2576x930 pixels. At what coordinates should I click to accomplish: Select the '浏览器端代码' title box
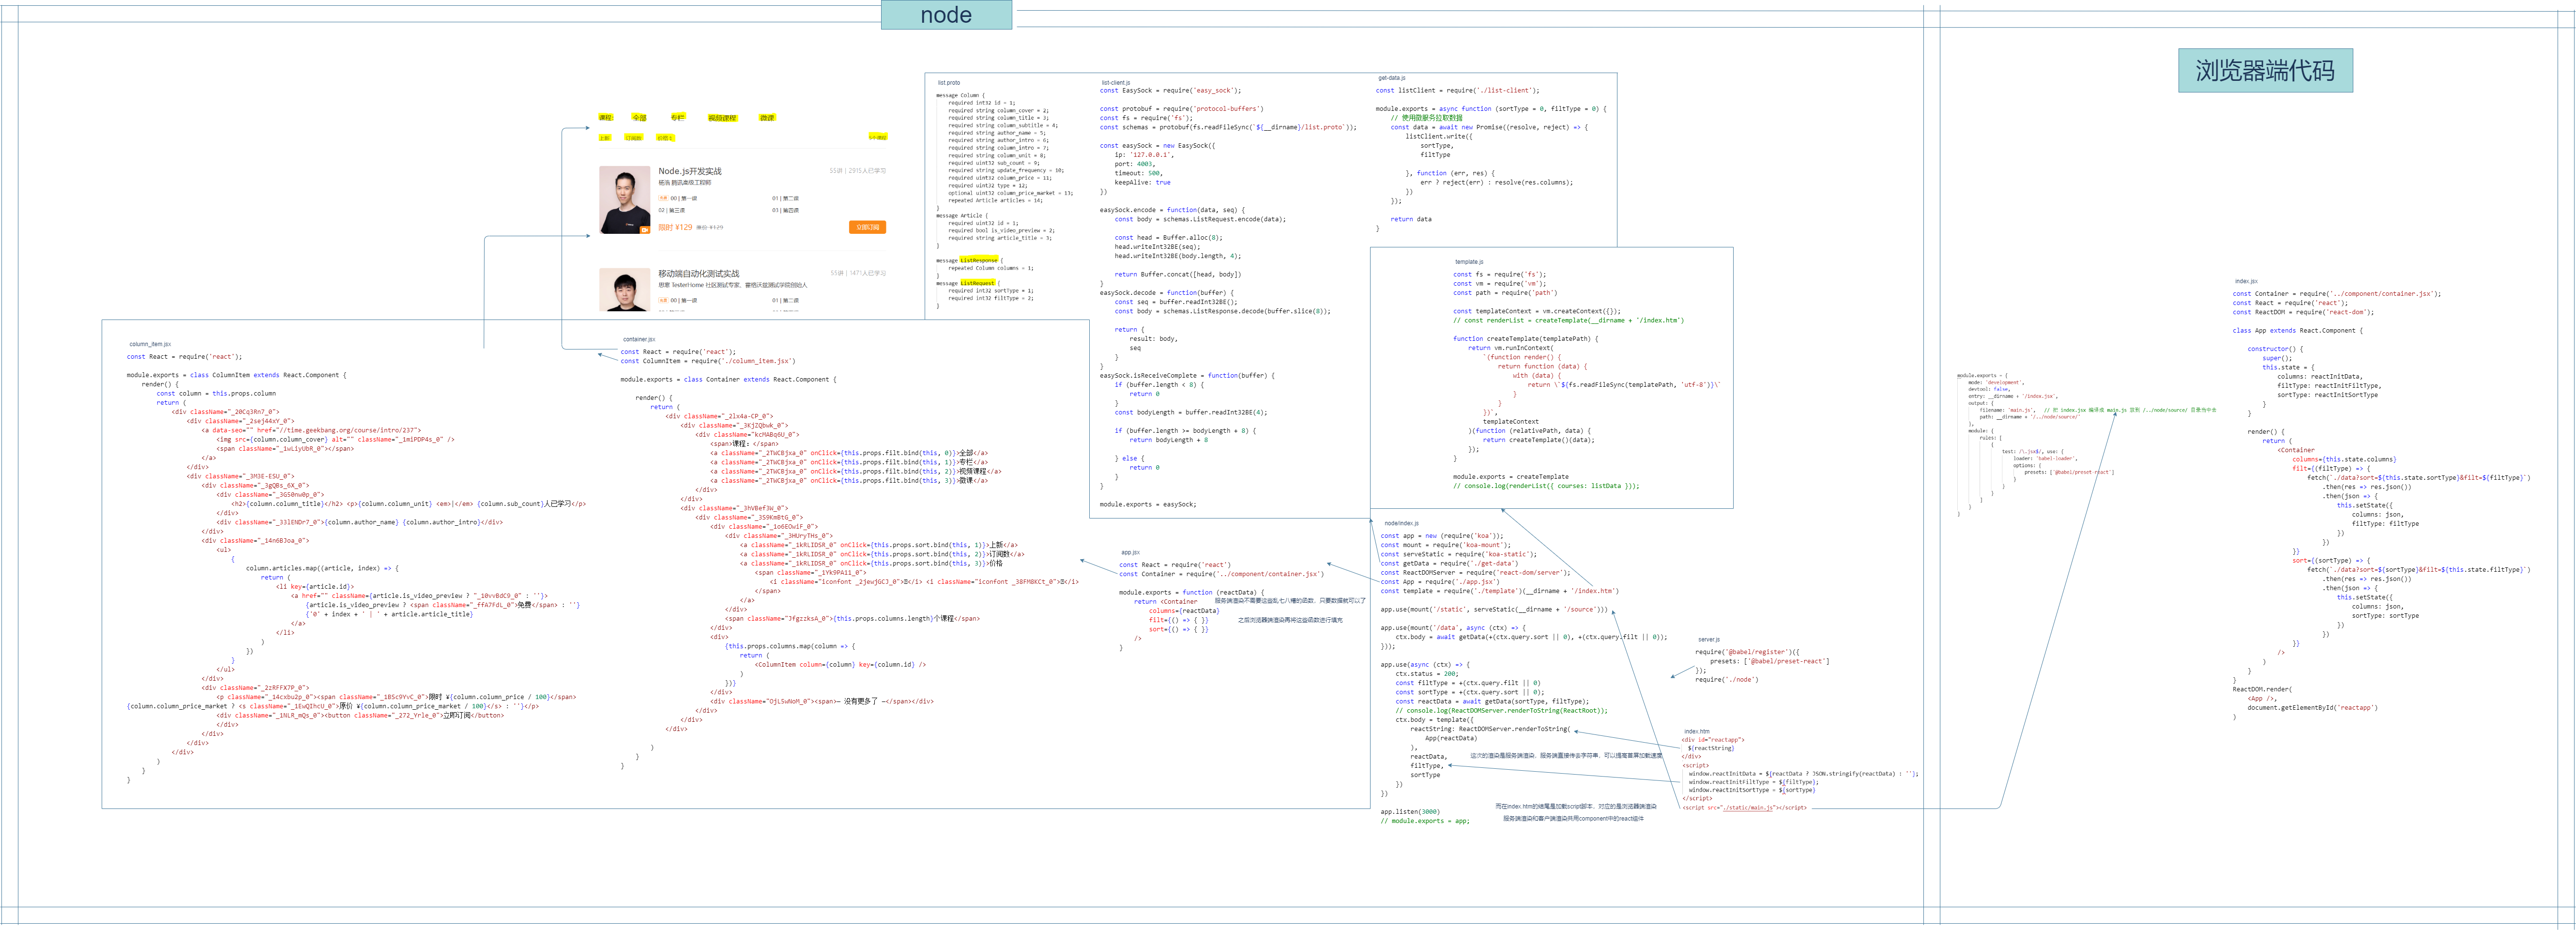point(2265,71)
